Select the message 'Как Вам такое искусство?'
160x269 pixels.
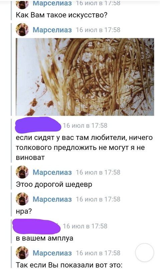pos(62,15)
